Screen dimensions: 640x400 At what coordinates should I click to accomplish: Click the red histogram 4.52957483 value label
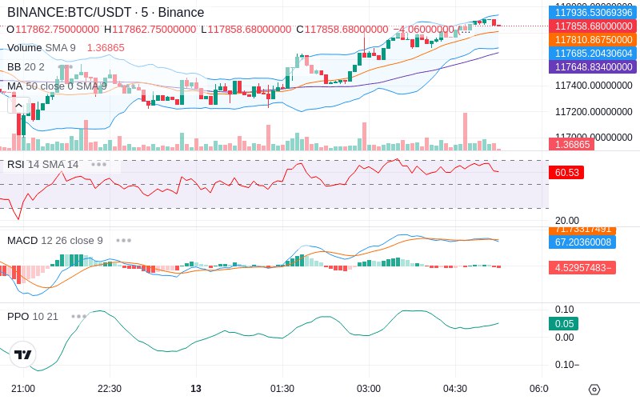582,268
